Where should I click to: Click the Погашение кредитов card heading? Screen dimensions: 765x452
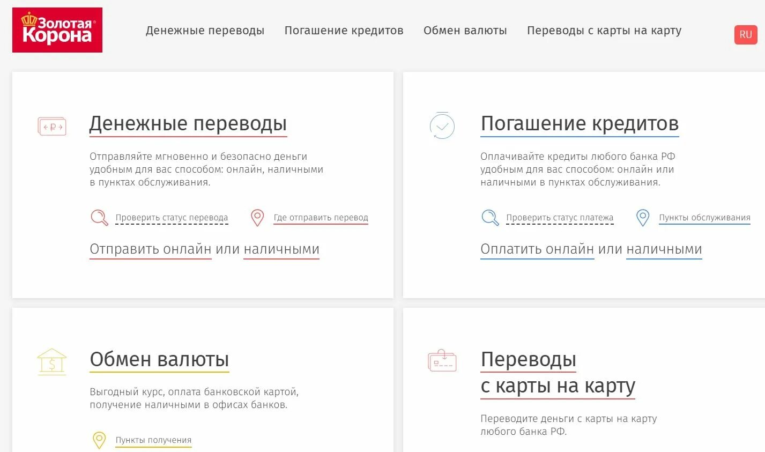580,123
